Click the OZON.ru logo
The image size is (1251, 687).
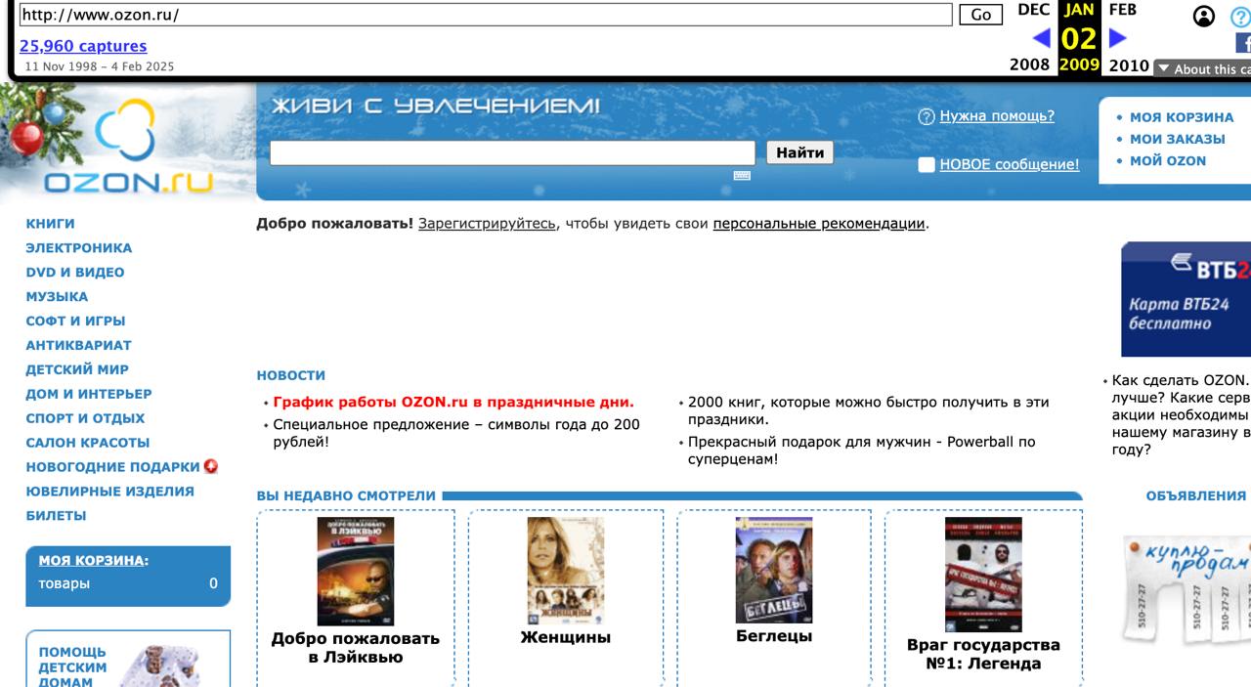click(127, 147)
